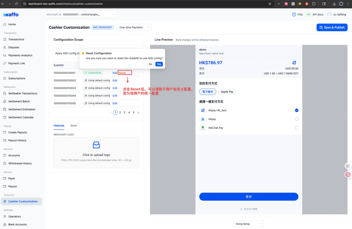Image resolution: width=352 pixels, height=229 pixels.
Task: Choose the Apple Pay payment type pill
Action: 227,92
